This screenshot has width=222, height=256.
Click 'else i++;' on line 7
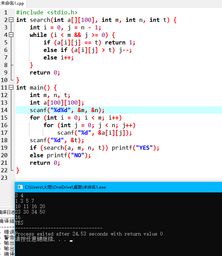[x=58, y=57]
